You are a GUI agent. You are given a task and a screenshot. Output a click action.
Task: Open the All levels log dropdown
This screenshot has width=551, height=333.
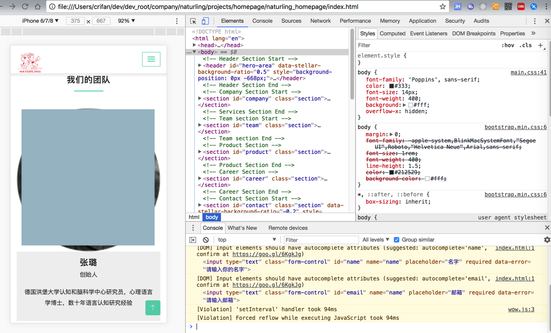[375, 240]
